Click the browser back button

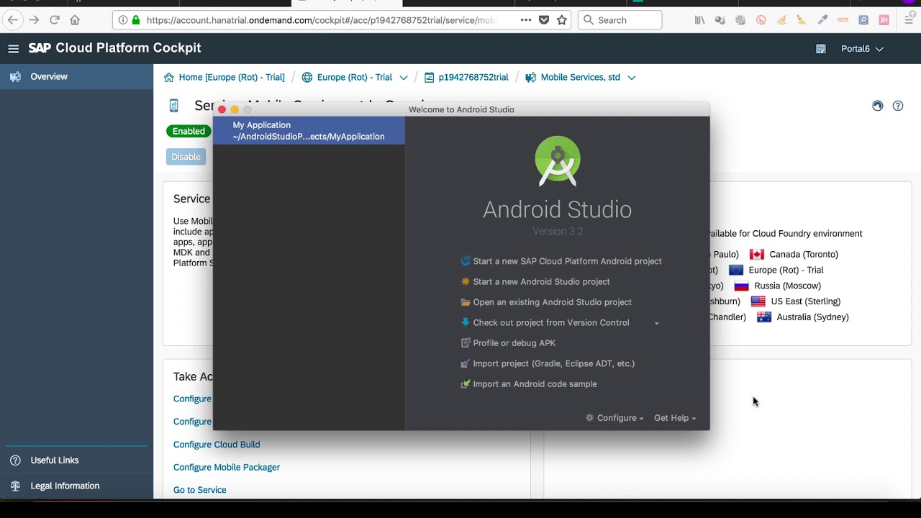(x=13, y=20)
